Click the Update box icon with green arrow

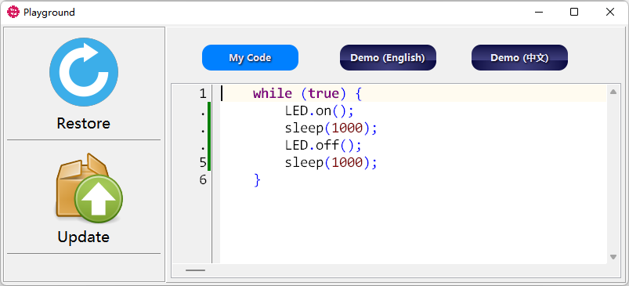click(x=89, y=188)
